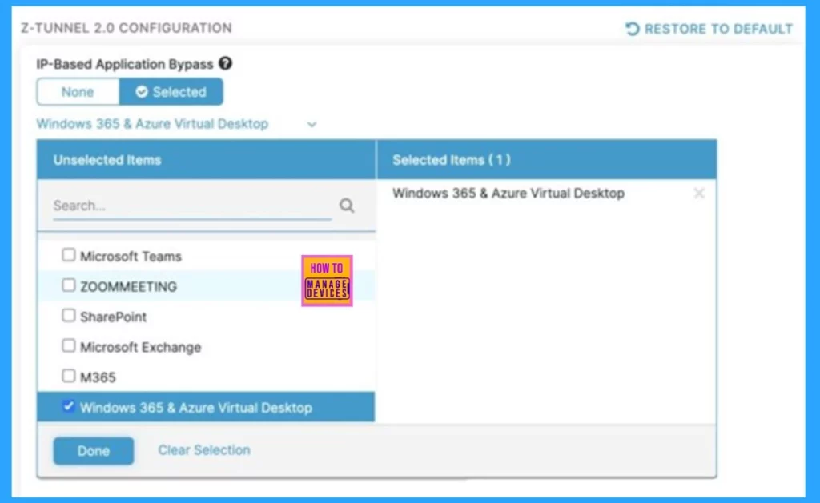Click the Done button
Viewport: 820px width, 503px height.
[94, 451]
